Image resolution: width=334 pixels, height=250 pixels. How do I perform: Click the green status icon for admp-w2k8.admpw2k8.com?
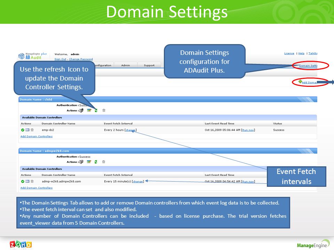23,181
